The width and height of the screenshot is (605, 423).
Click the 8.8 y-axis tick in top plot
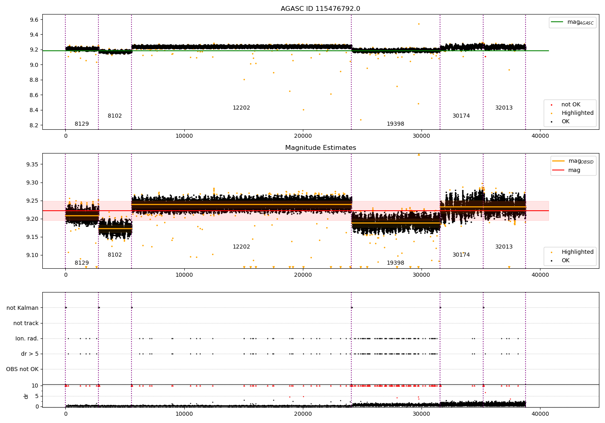point(34,80)
